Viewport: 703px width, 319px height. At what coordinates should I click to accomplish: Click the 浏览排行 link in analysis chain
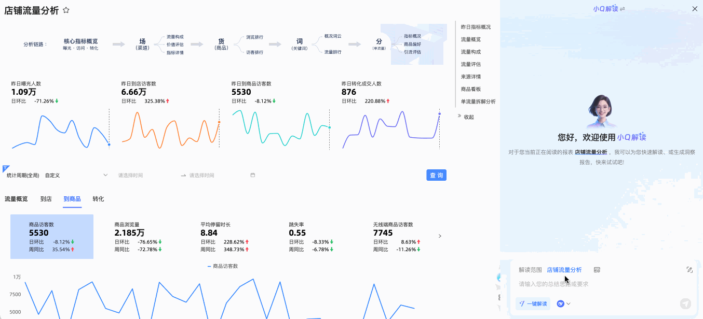pyautogui.click(x=254, y=37)
